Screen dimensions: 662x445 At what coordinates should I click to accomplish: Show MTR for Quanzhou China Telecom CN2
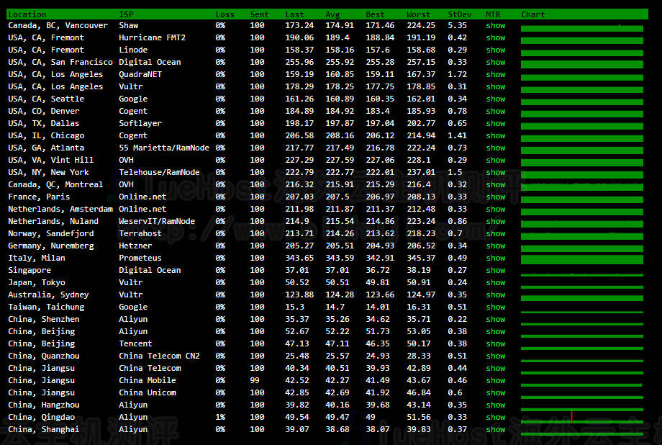[495, 356]
